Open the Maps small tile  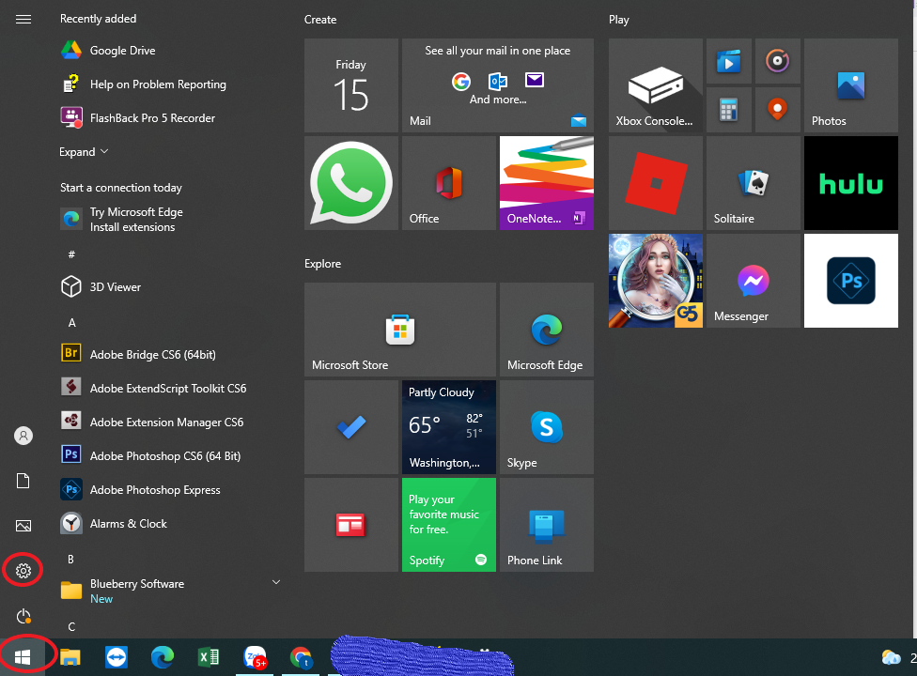click(777, 110)
